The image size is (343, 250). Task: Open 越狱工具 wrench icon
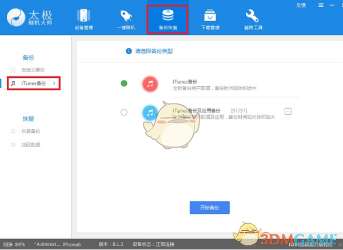click(x=253, y=19)
